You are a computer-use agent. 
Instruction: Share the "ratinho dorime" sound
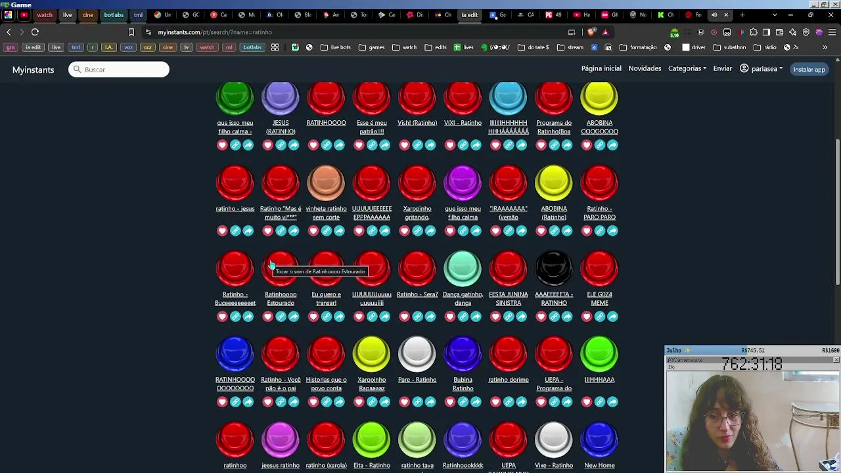point(522,402)
